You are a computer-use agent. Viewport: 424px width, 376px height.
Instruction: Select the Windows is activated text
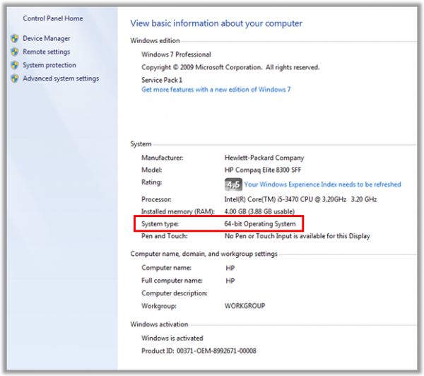[x=172, y=338]
